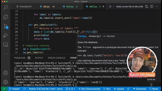
Task: Show errors and warnings count
Action: tap(70, 89)
